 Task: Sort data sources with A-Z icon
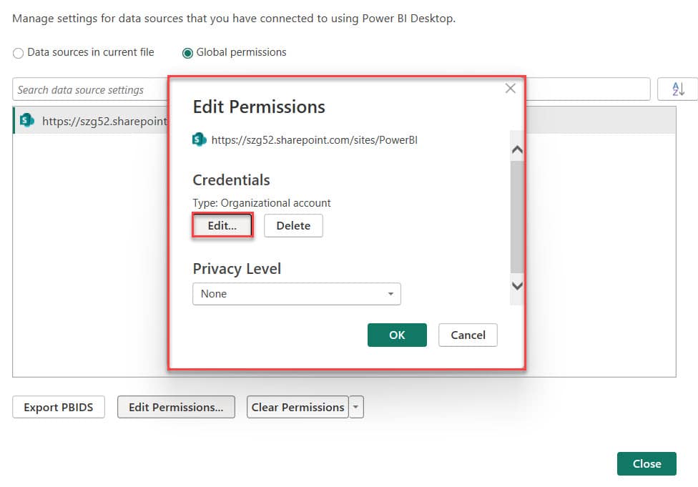point(677,89)
